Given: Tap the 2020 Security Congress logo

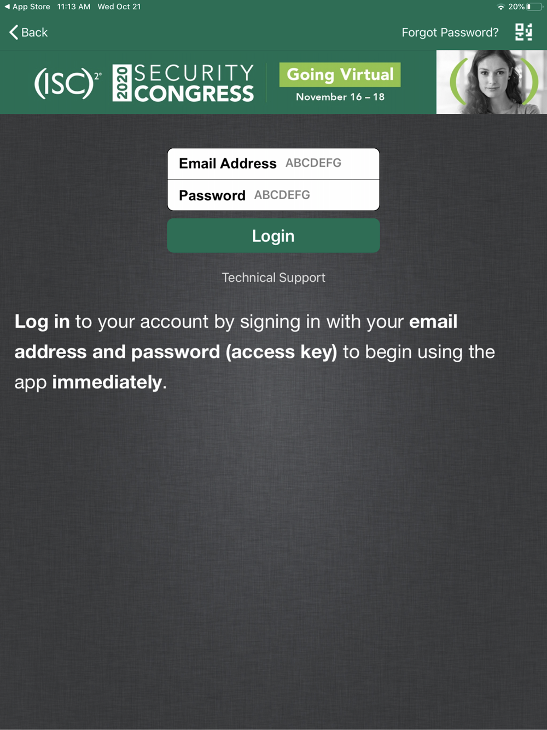Looking at the screenshot, I should (x=183, y=83).
